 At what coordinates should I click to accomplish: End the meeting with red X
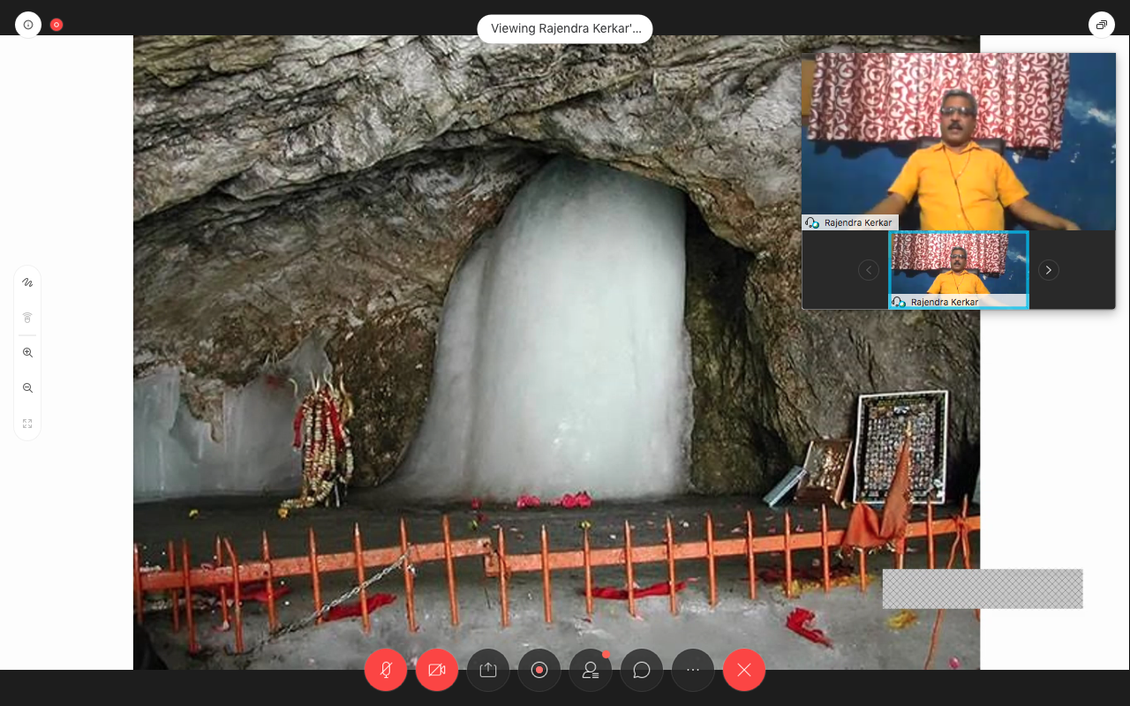pos(744,670)
